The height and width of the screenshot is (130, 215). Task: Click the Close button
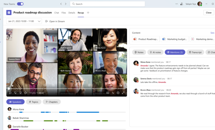click(x=209, y=12)
